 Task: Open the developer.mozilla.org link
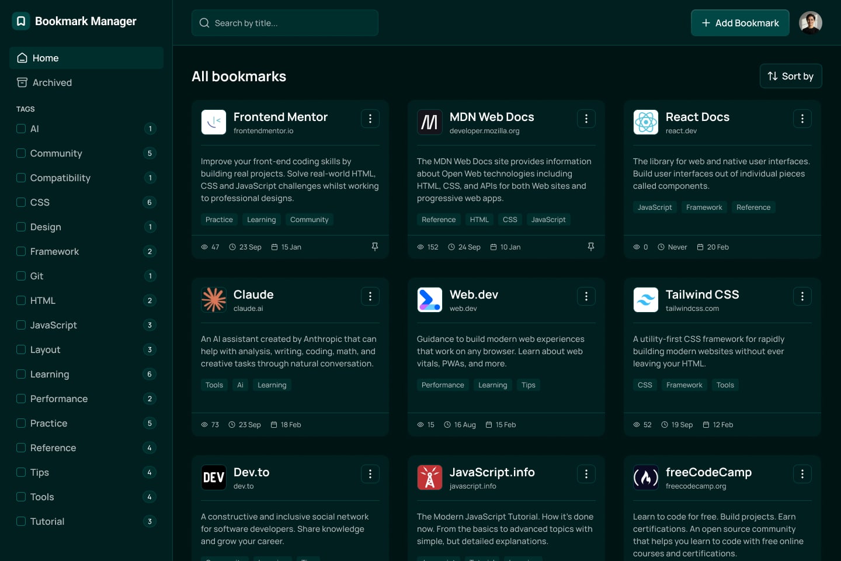[484, 131]
